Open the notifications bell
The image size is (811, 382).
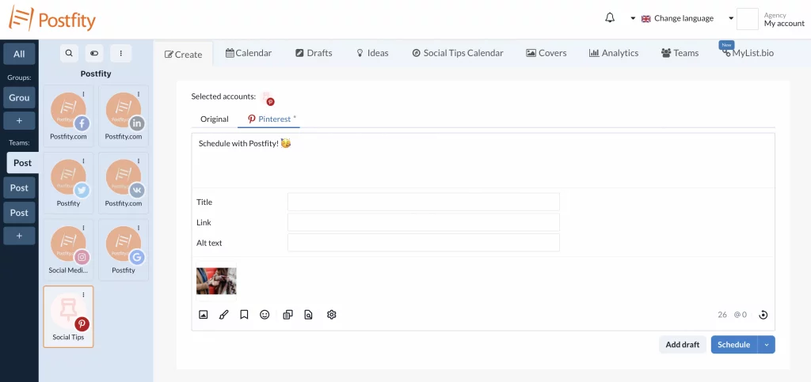pyautogui.click(x=610, y=18)
